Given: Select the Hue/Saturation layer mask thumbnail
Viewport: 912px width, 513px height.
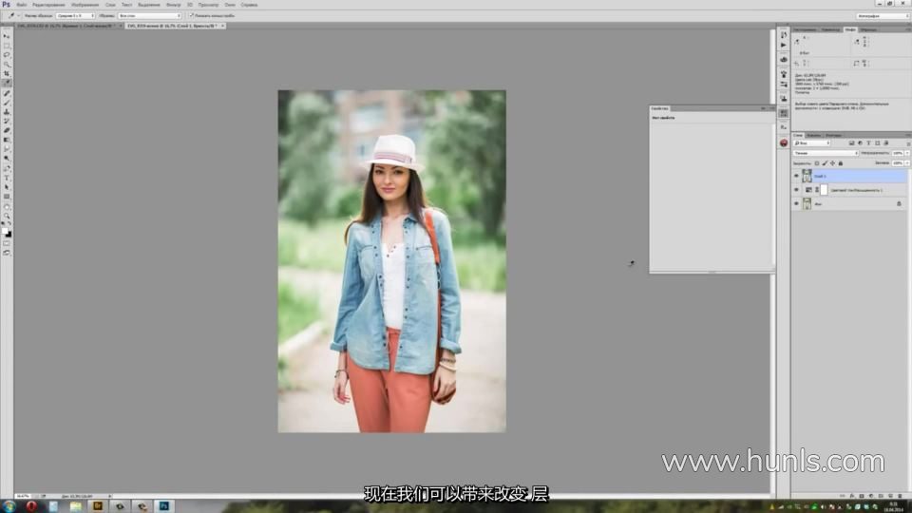Looking at the screenshot, I should point(825,190).
